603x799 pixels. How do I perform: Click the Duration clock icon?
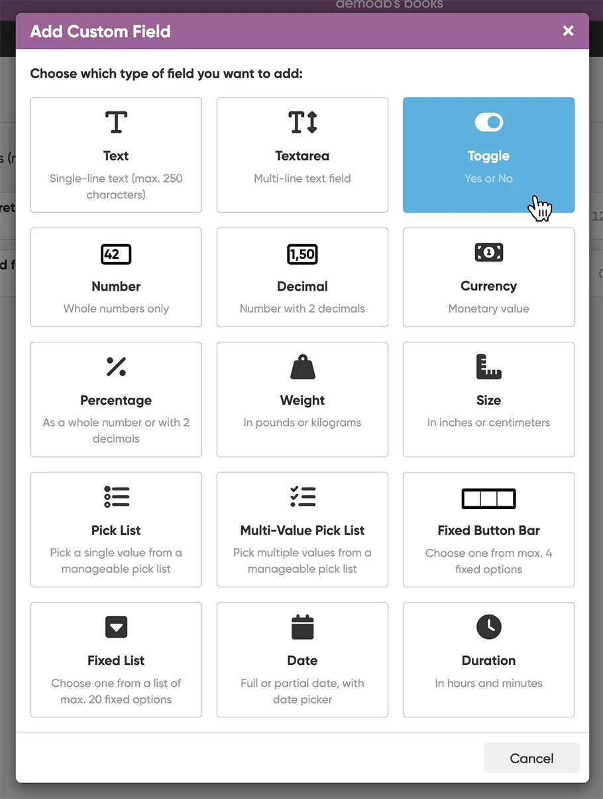click(x=488, y=627)
